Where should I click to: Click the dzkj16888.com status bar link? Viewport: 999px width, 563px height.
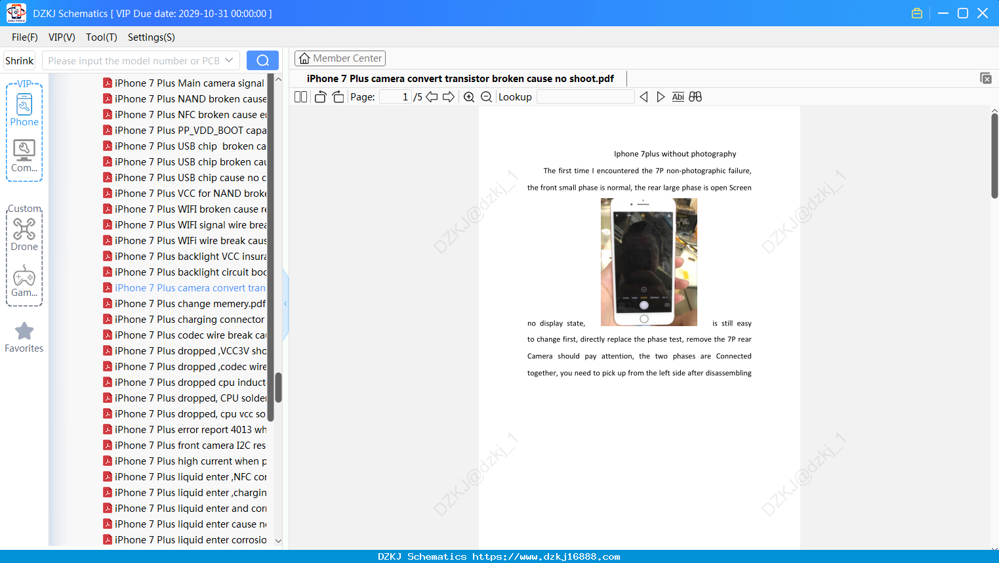546,556
